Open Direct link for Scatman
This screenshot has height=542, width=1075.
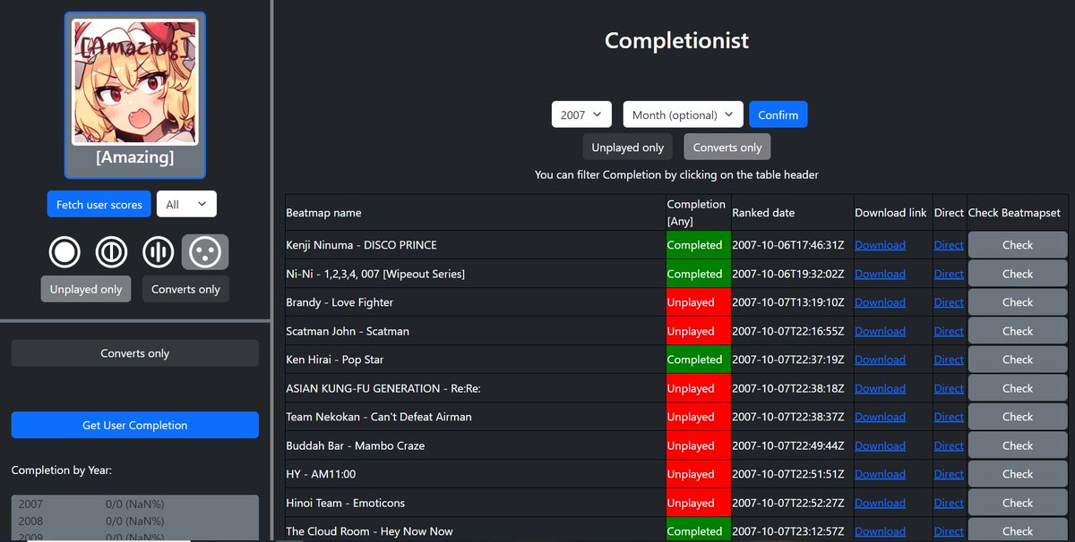(949, 331)
